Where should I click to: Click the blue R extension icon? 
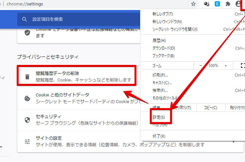coord(217,4)
